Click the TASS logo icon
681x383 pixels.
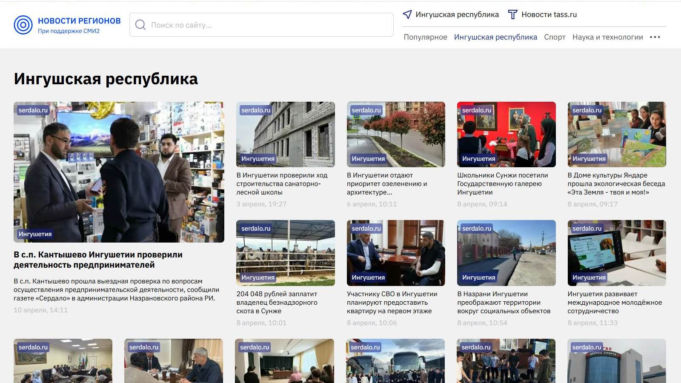tap(512, 14)
